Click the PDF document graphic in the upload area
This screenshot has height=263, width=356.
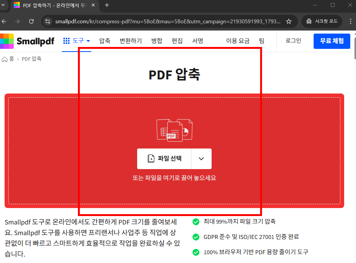pyautogui.click(x=174, y=130)
